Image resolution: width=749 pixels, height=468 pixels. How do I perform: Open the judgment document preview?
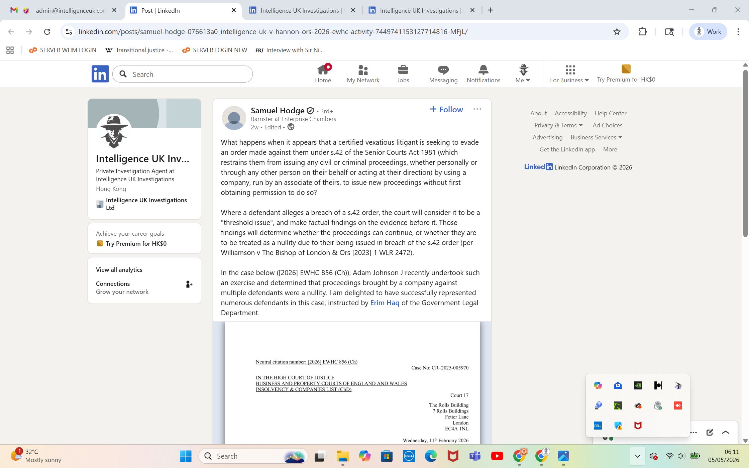coord(352,383)
